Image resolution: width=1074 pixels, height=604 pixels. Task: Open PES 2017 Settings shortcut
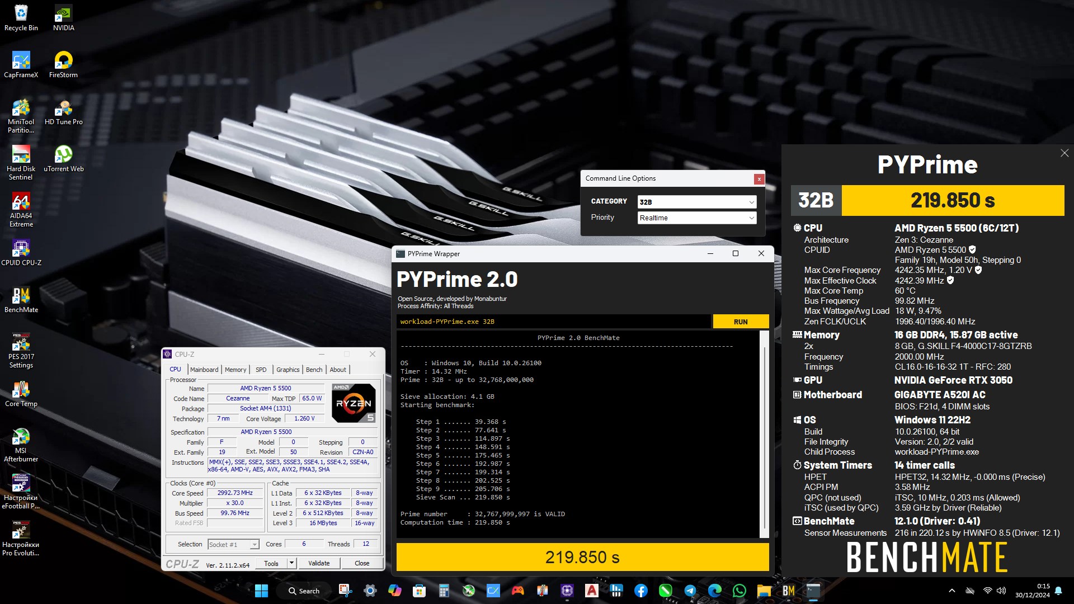(21, 351)
